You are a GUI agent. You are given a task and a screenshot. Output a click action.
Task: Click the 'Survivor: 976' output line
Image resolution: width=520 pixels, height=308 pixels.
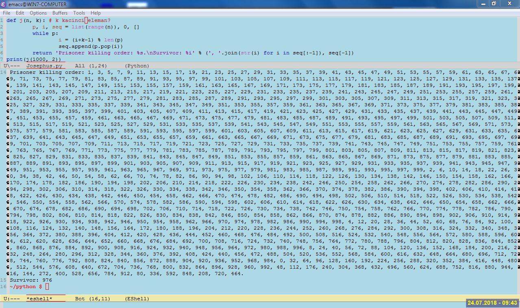(31, 280)
